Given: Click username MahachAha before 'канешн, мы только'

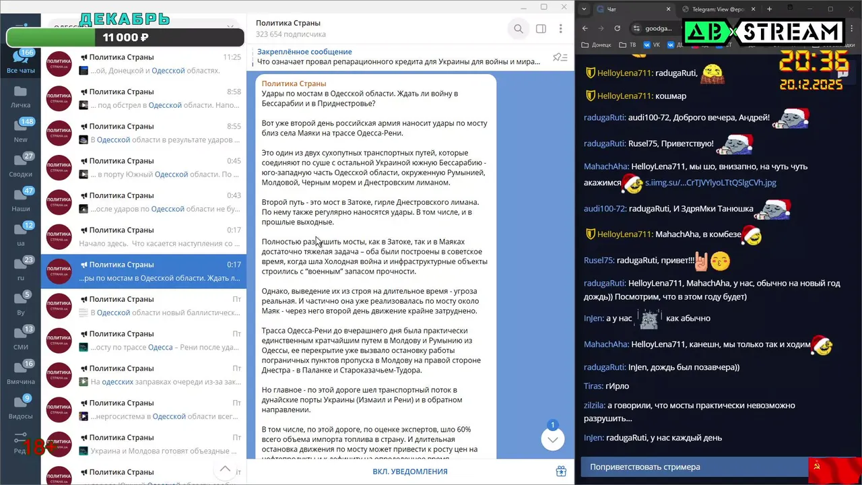Looking at the screenshot, I should pyautogui.click(x=605, y=344).
